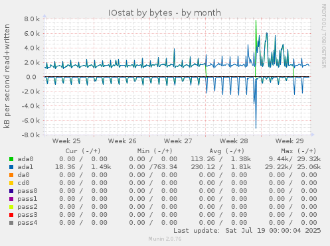The image size is (330, 246).
Task: Click the 'pass2' legend label
Action: [x=27, y=207]
